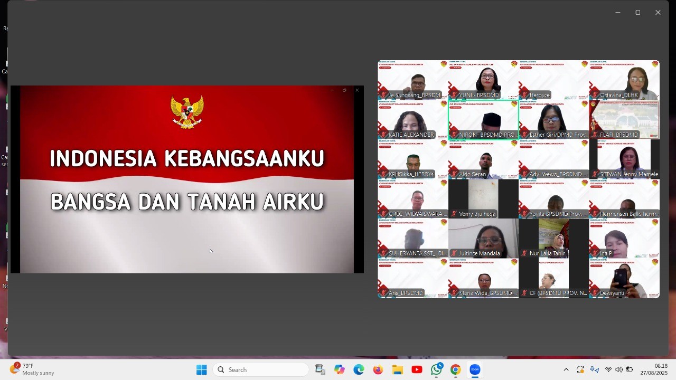Open the 79°F Mostly sunny weather widget
676x380 pixels.
pyautogui.click(x=32, y=369)
